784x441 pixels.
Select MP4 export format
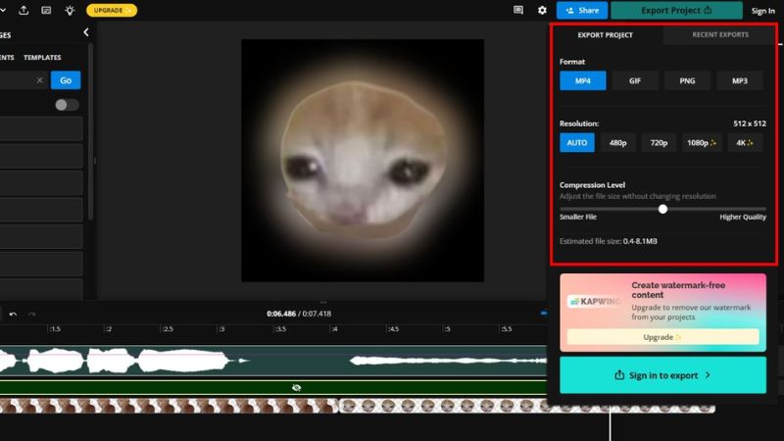[582, 80]
